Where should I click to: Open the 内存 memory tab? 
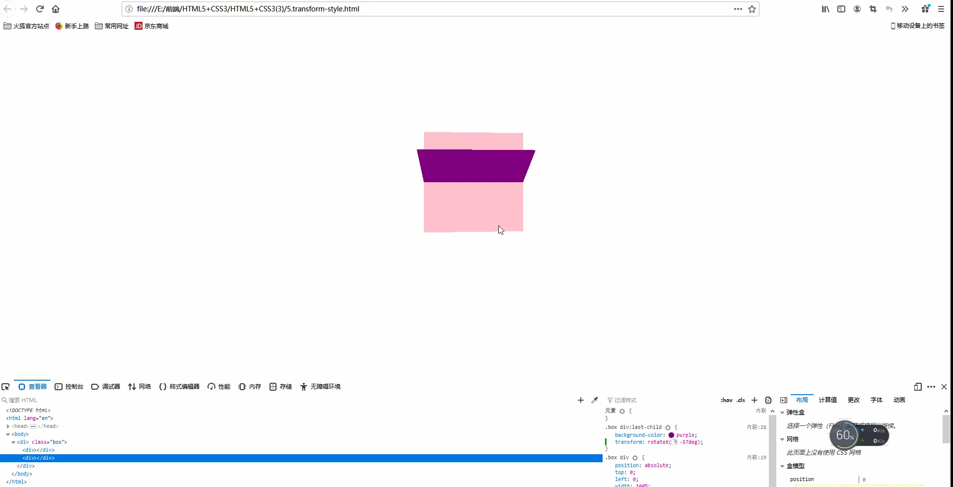click(250, 387)
